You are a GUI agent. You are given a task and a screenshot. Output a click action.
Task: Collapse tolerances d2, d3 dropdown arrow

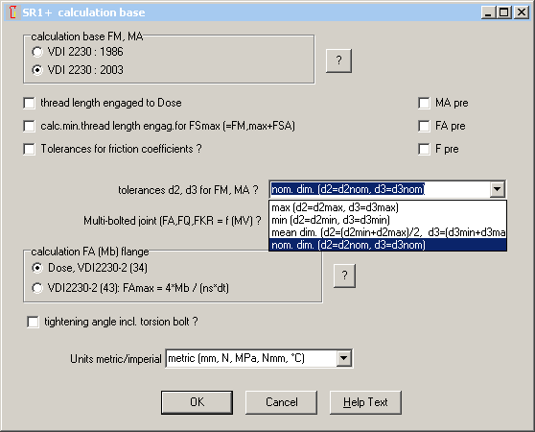click(497, 189)
